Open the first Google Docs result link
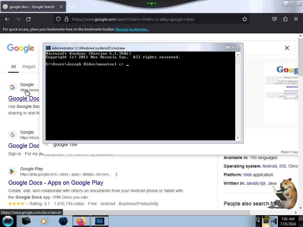 click(x=24, y=98)
